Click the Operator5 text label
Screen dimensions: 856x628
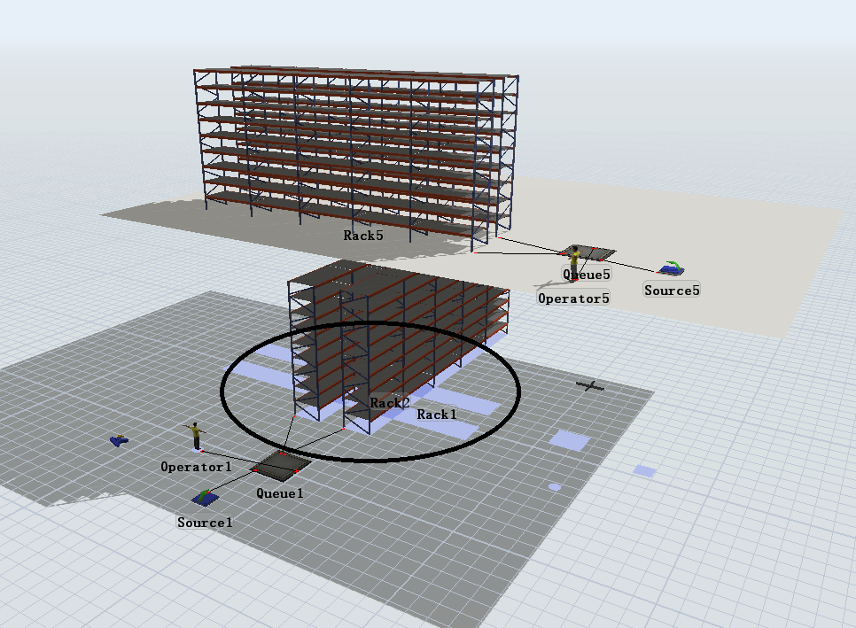coord(574,298)
